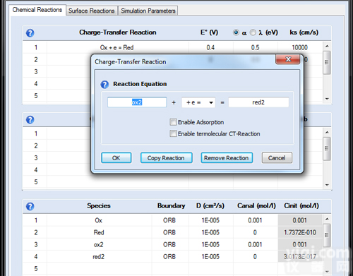Open the '+ e =' electron dropdown

198,102
